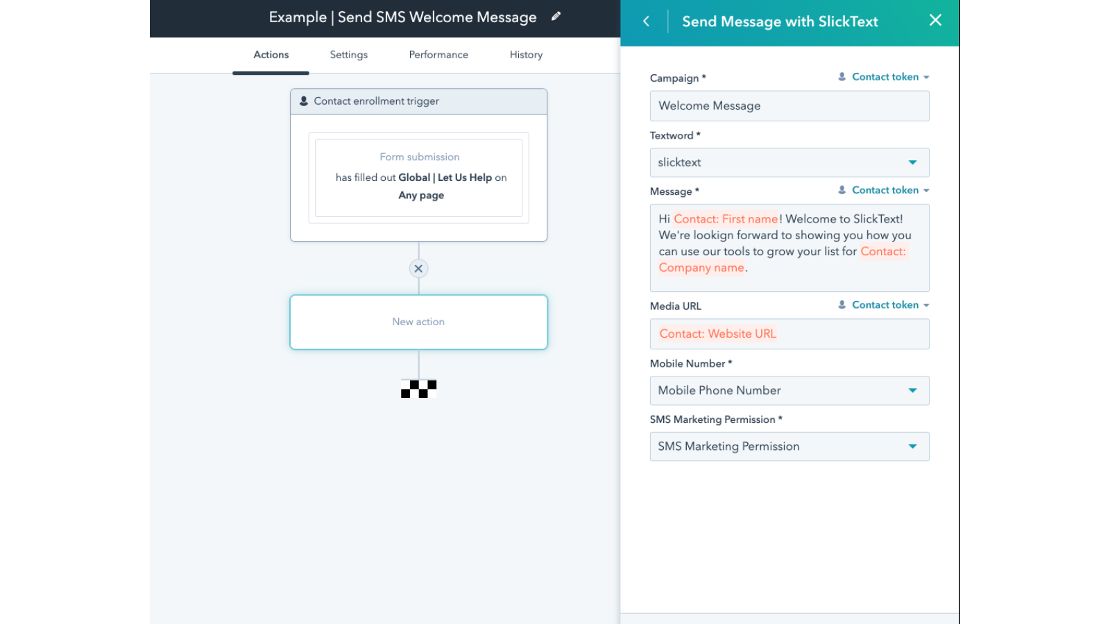Expand the Mobile Phone Number dropdown
Image resolution: width=1110 pixels, height=624 pixels.
789,390
